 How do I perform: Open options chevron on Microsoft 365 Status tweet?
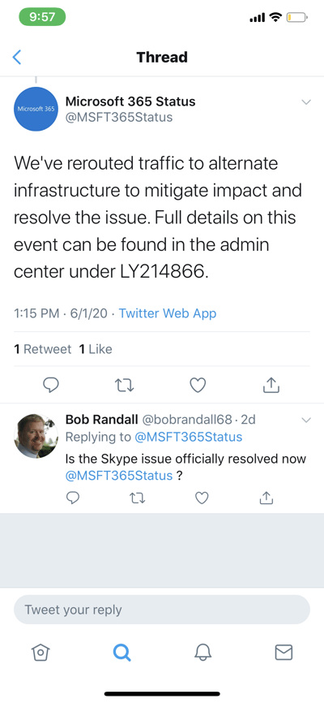pos(306,102)
